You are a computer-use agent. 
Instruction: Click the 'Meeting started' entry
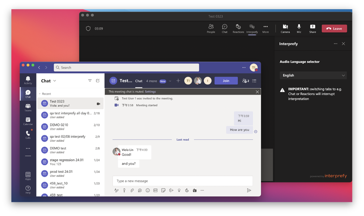tap(147, 105)
